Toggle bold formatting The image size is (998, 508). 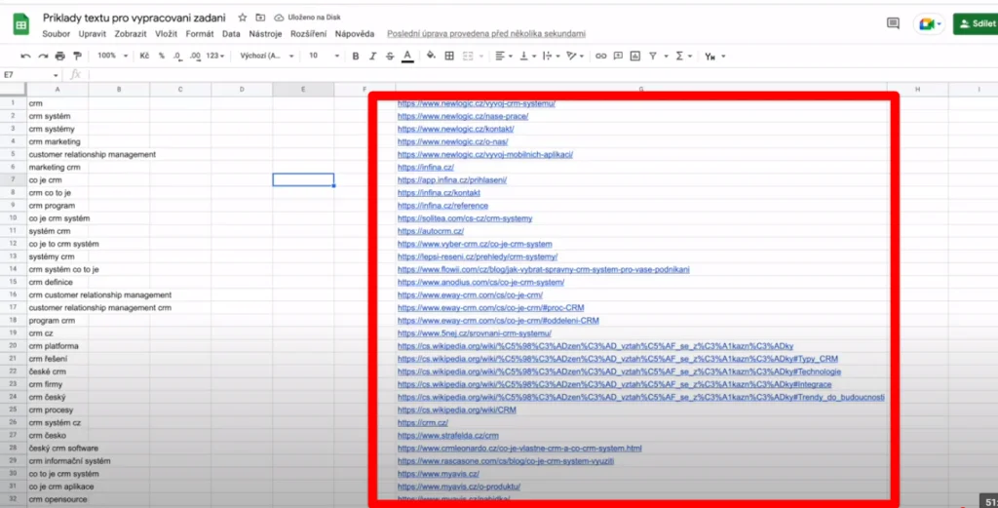tap(356, 56)
